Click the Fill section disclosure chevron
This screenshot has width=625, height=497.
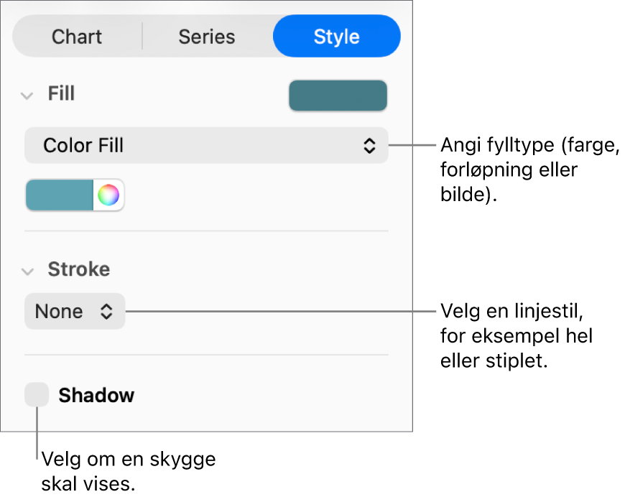coord(27,95)
